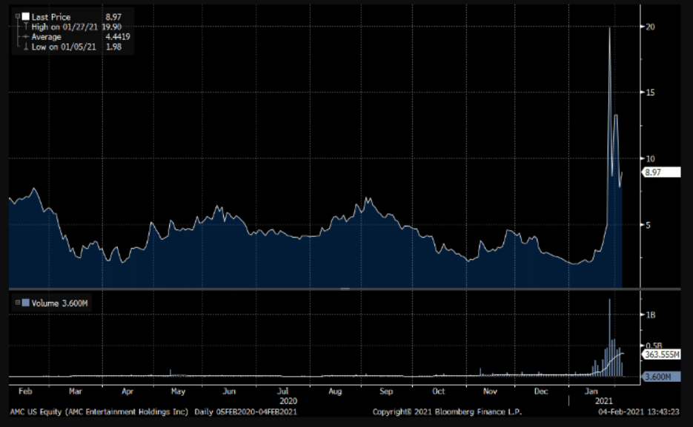Click the 04-Feb-2021 13:43:23 timestamp

[639, 412]
